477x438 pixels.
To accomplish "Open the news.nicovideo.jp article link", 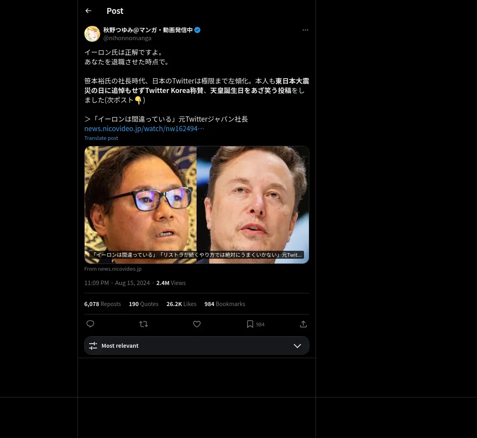I will tap(144, 128).
